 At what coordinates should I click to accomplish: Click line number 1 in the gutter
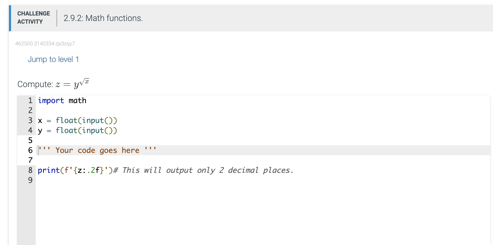click(x=30, y=100)
